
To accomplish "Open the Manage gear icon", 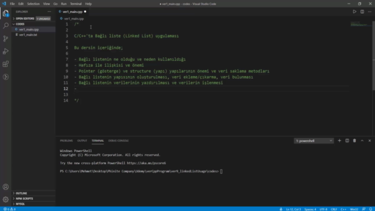I will [5, 199].
